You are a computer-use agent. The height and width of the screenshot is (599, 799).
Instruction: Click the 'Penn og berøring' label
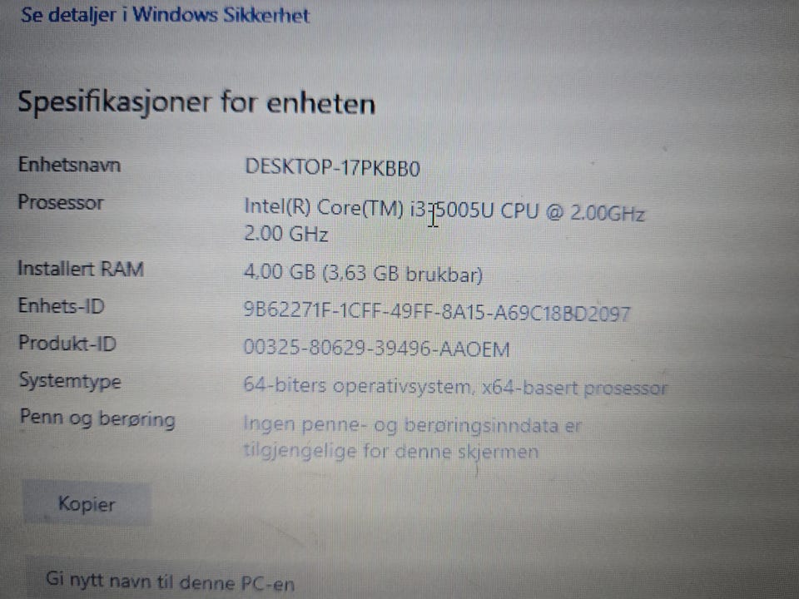click(97, 418)
